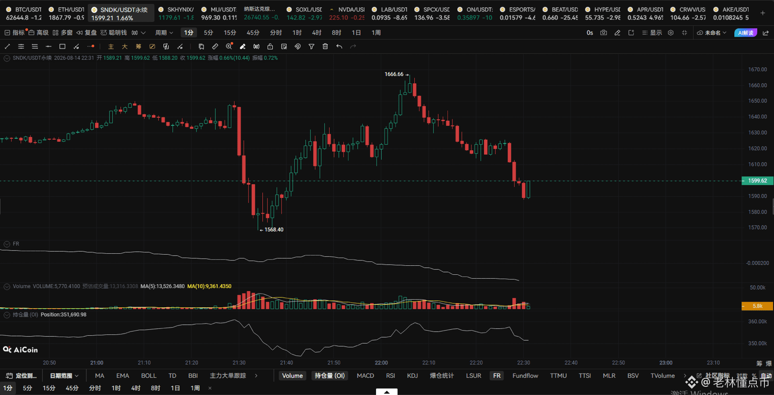
Task: Click the price axis at 1650.00
Action: (757, 101)
